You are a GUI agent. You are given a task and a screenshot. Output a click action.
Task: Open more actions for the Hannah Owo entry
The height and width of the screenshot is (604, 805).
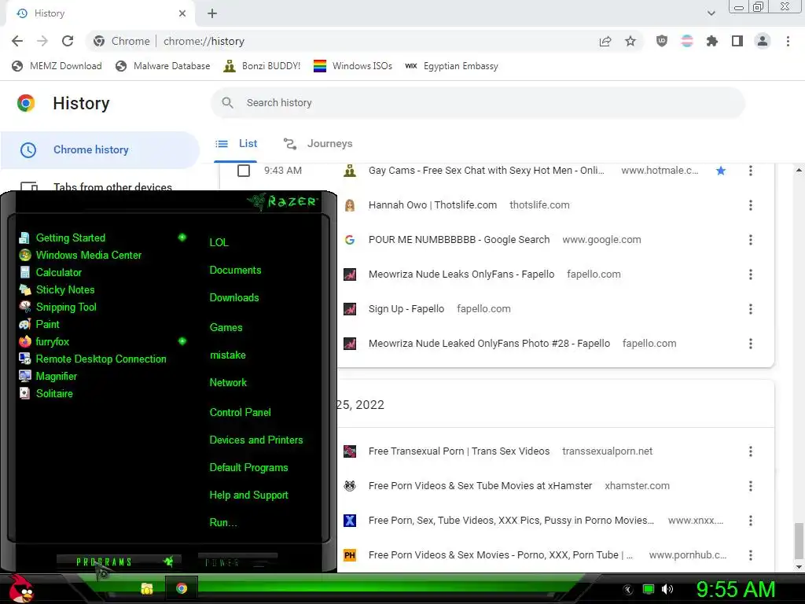click(751, 205)
